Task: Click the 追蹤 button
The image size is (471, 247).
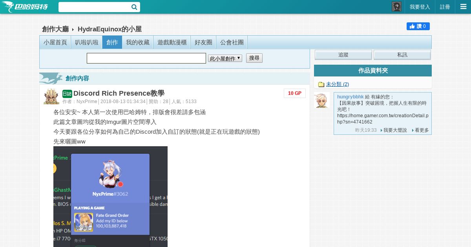Action: click(343, 55)
